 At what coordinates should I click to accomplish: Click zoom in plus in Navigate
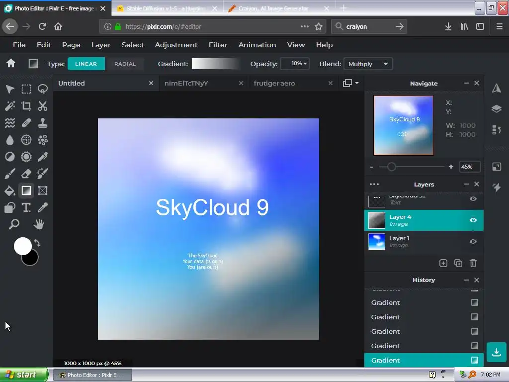coord(451,167)
